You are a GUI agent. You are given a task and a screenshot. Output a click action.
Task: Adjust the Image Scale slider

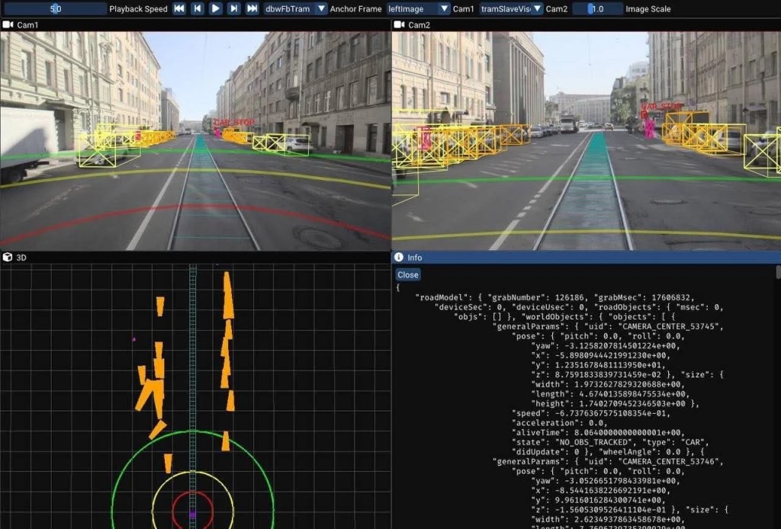597,8
